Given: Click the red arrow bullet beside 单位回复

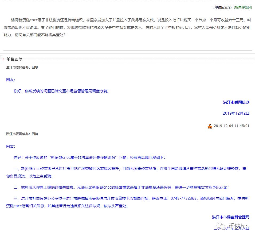Looking at the screenshot, I should pos(3,59).
